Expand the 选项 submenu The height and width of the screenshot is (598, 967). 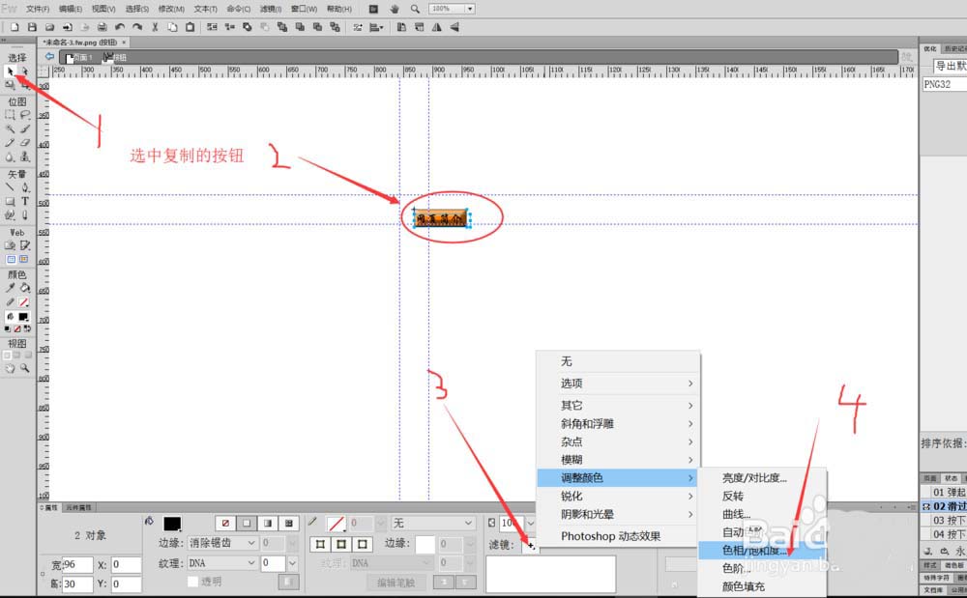[618, 384]
